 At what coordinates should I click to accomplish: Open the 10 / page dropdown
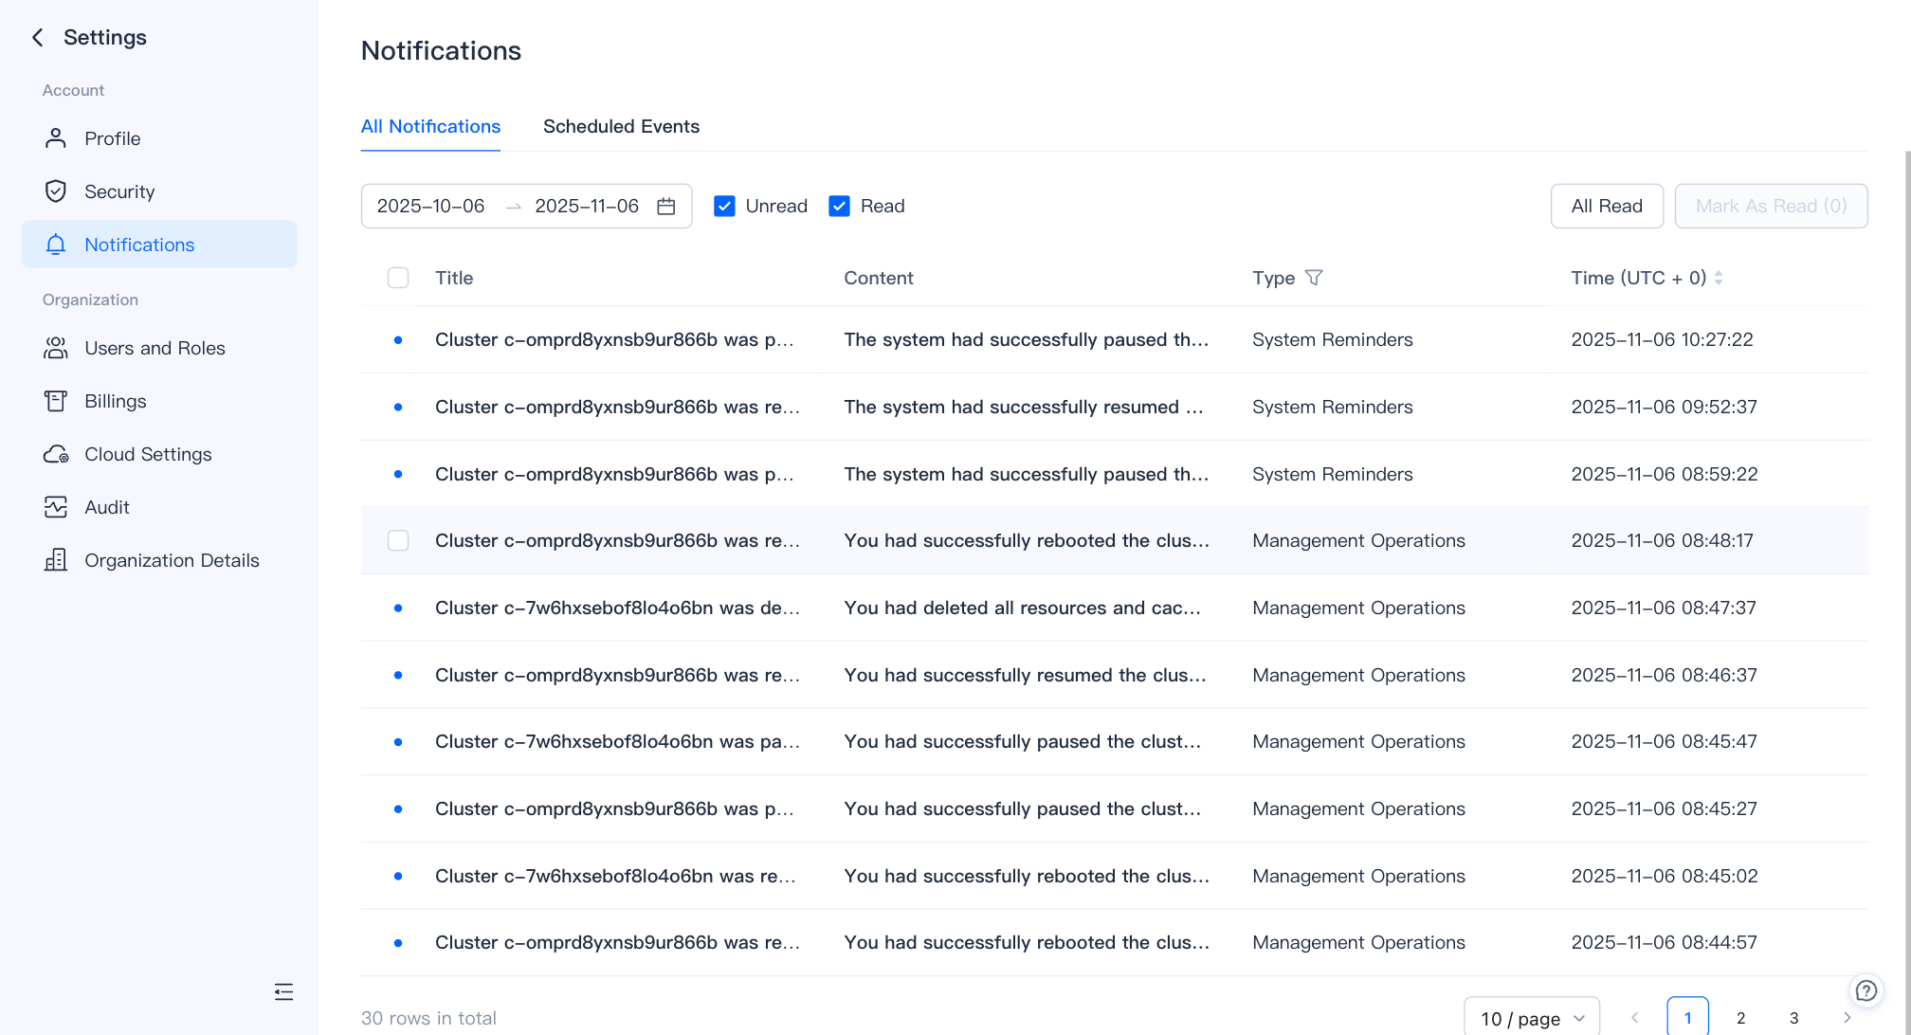(1531, 1018)
